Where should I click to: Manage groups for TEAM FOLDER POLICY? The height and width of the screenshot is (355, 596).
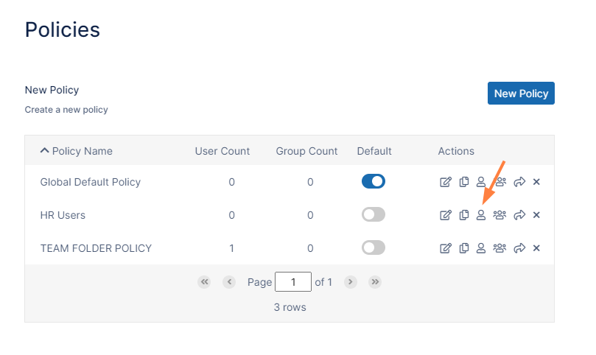[x=499, y=248]
